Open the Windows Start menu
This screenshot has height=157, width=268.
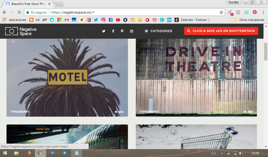tap(5, 153)
